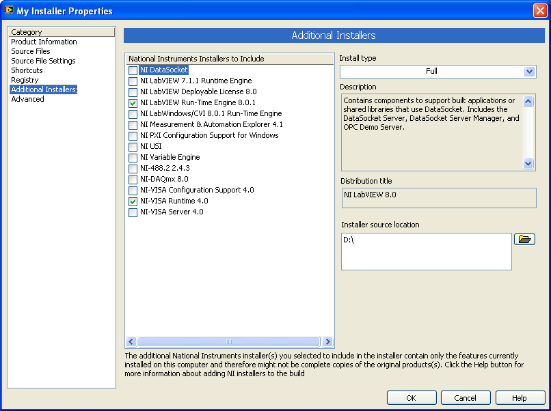Click the Distribution title field
Viewport: 551px width, 411px height.
pos(439,198)
